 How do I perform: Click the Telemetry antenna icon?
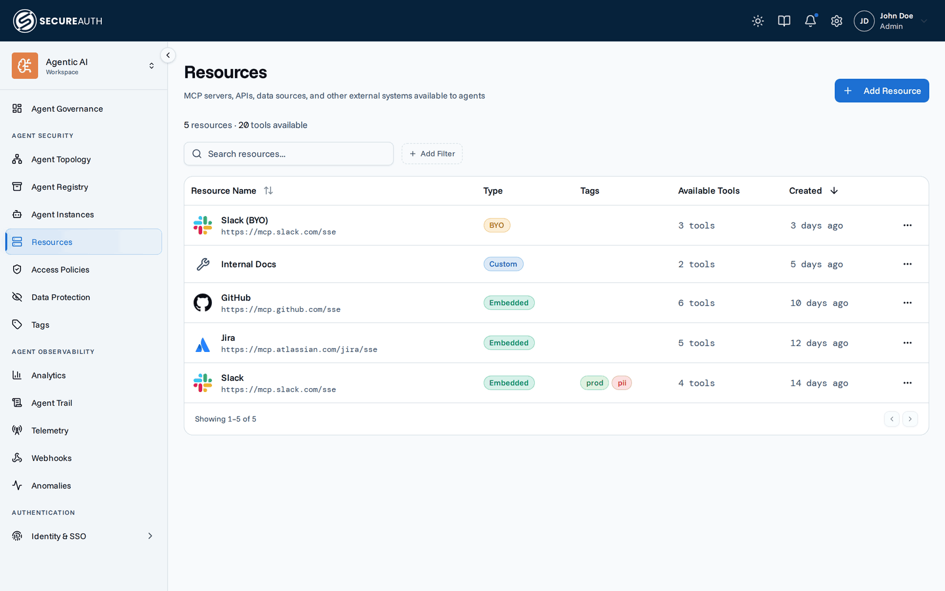pos(17,430)
